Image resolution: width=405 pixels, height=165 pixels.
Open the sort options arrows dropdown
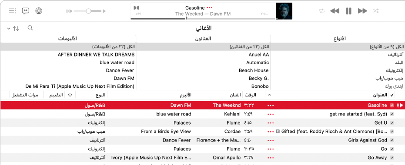click(13, 28)
